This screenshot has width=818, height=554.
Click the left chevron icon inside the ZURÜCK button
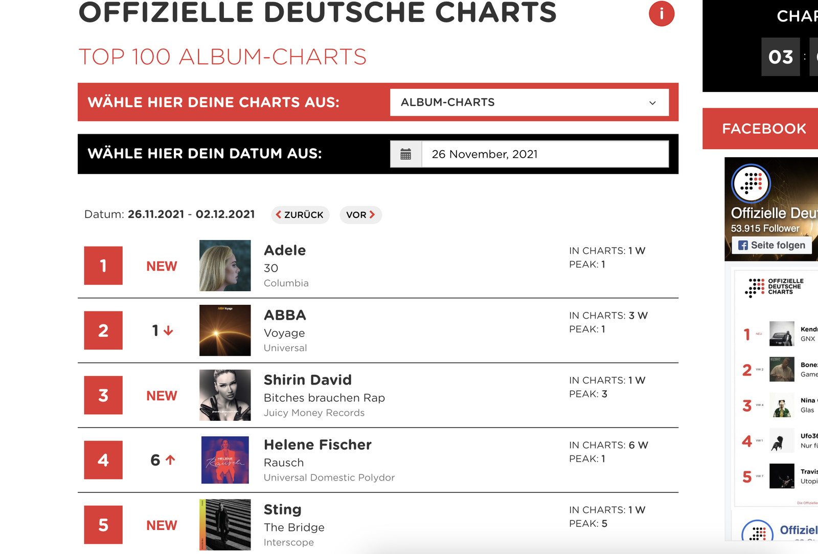click(x=279, y=215)
